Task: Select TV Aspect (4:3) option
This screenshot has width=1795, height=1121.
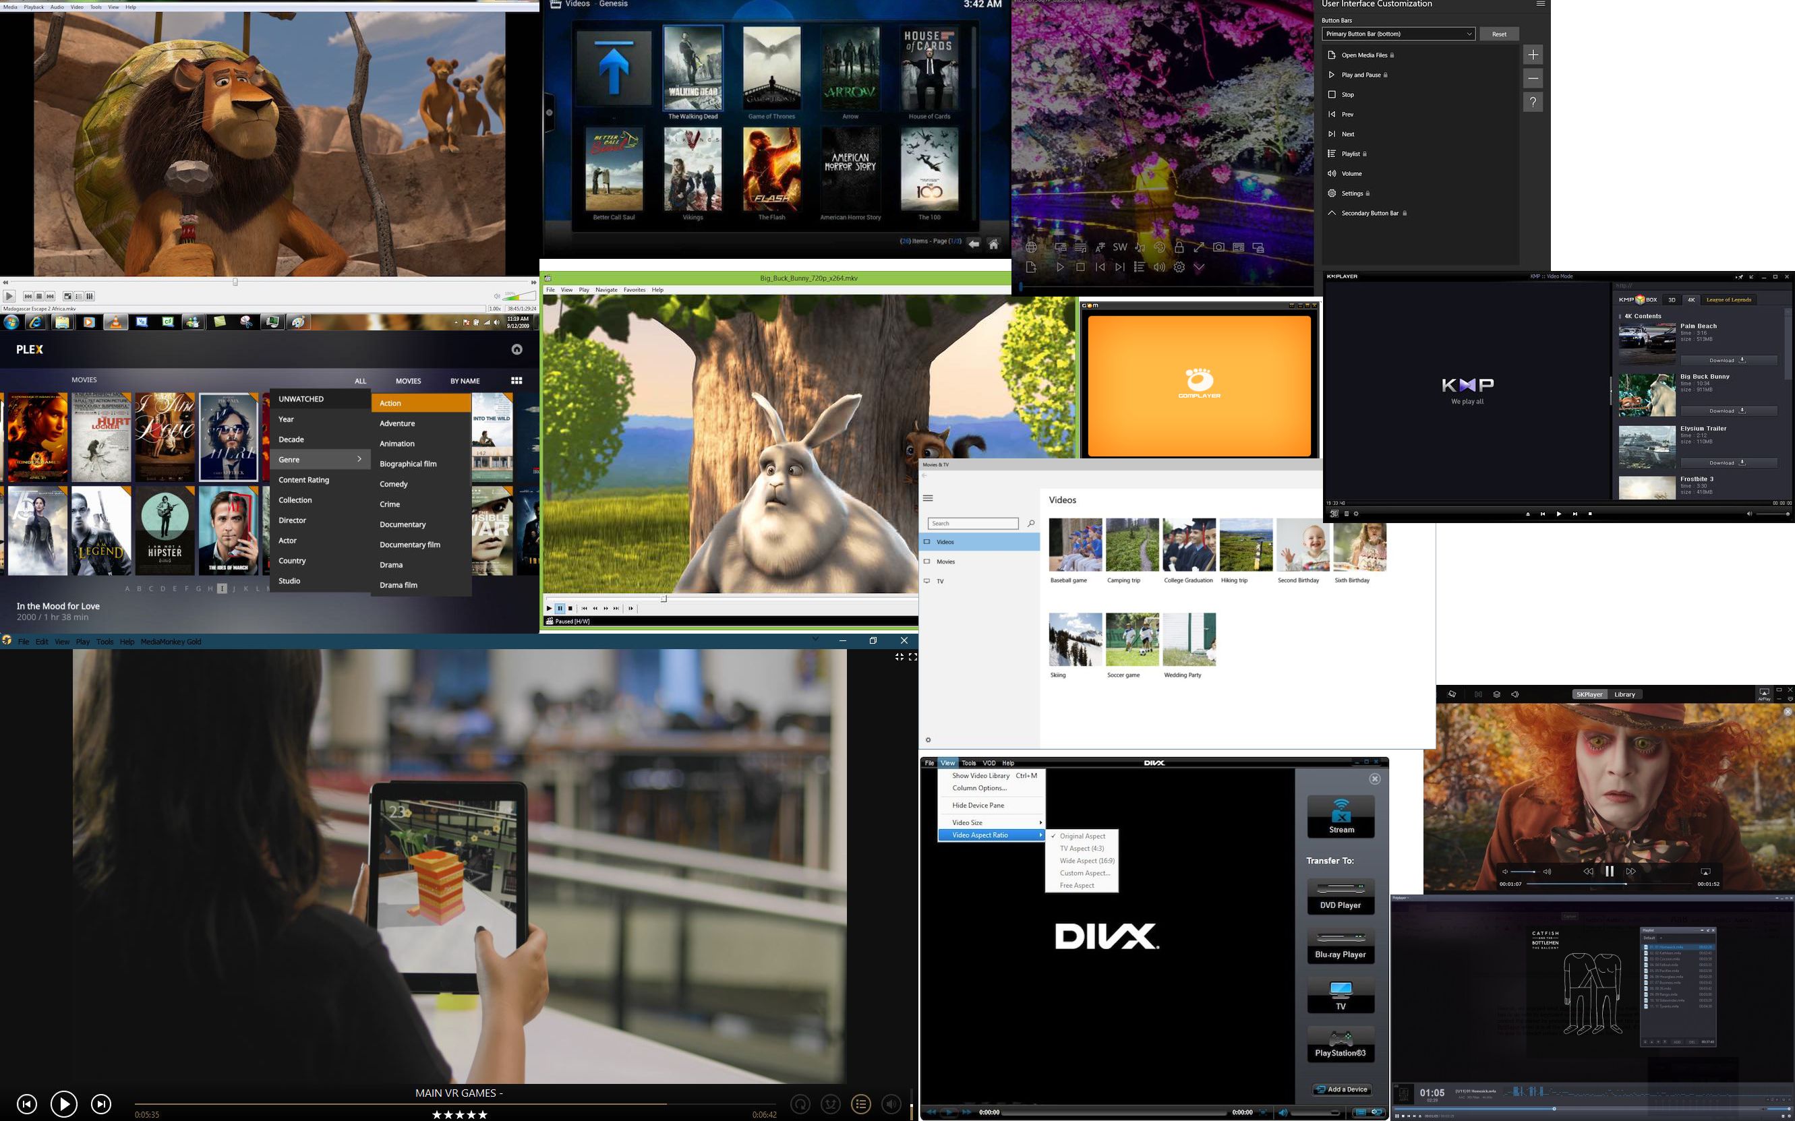Action: [x=1082, y=848]
